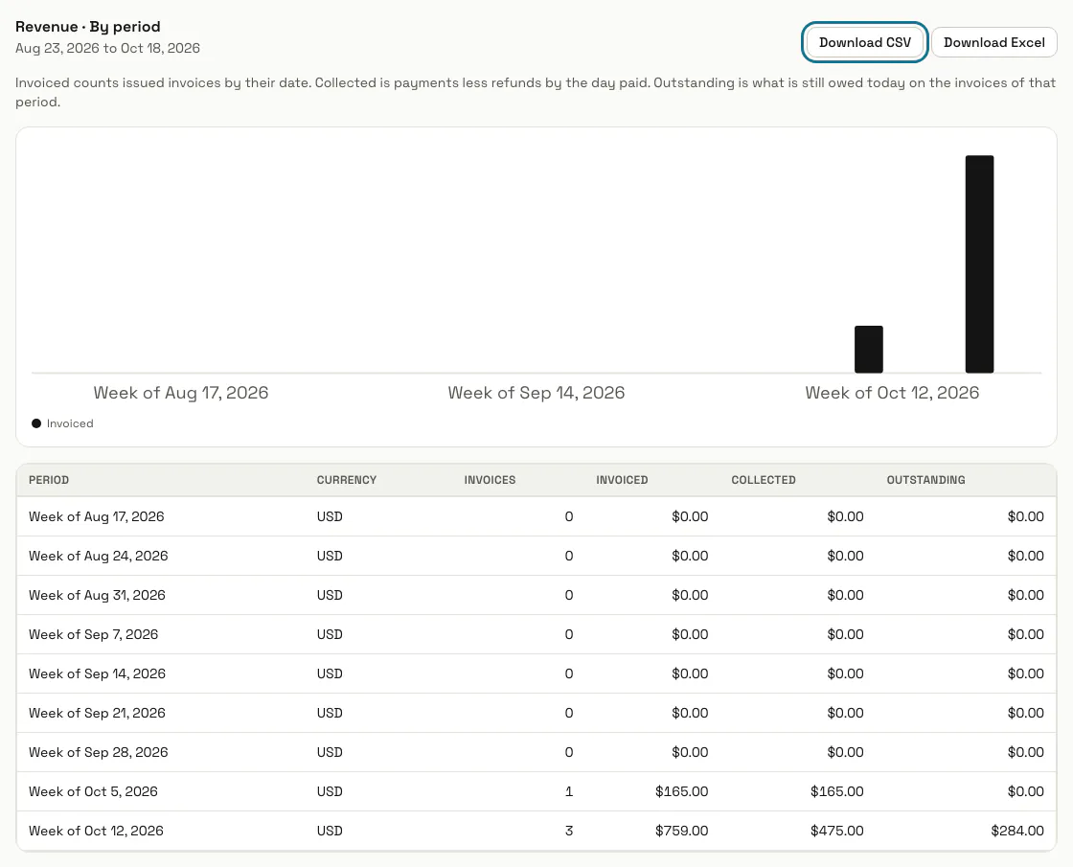This screenshot has height=867, width=1073.
Task: Click the 'Week of Oct 12, 2026' chart axis label
Action: click(x=892, y=393)
